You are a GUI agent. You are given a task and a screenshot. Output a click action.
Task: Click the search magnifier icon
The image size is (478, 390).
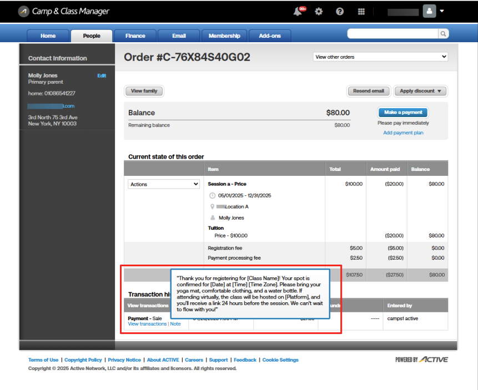click(x=443, y=34)
